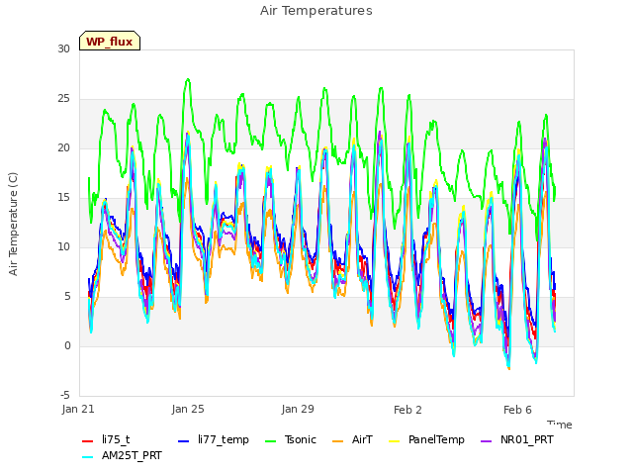Click the Air Temperatures chart title

click(x=316, y=11)
